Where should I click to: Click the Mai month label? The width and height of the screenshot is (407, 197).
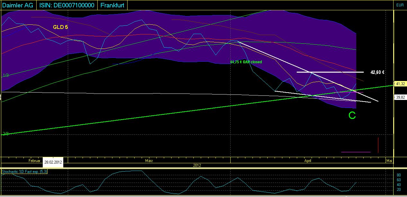389,160
